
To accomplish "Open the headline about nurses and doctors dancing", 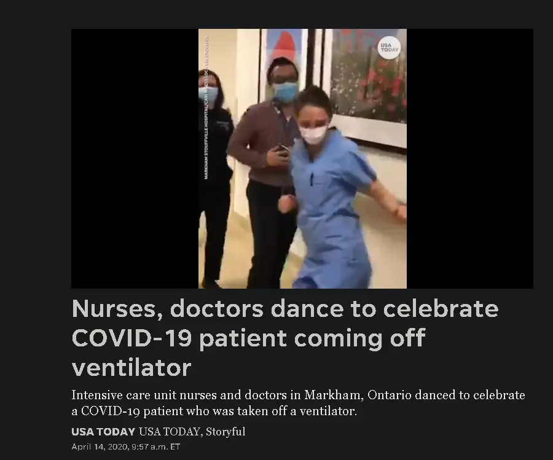I will 285,338.
